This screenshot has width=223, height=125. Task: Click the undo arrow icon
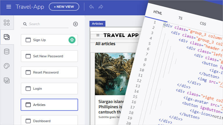pyautogui.click(x=91, y=7)
